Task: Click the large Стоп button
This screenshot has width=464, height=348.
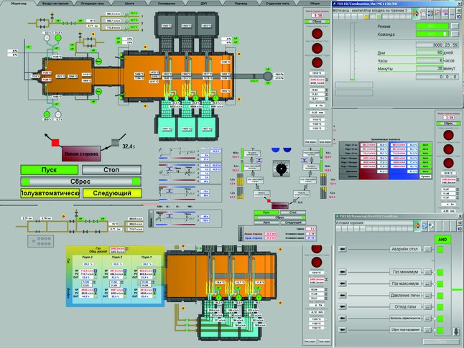Action: point(111,170)
